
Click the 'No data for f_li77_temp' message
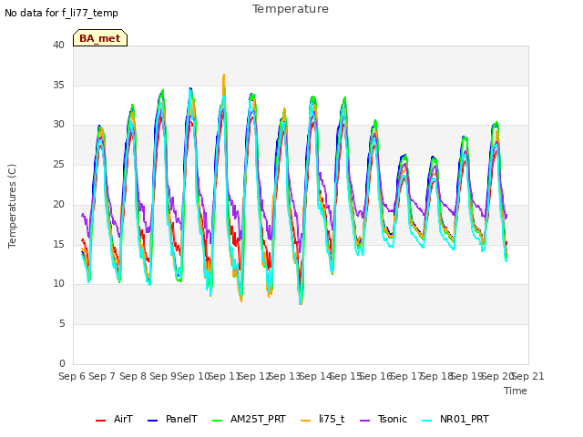[61, 13]
